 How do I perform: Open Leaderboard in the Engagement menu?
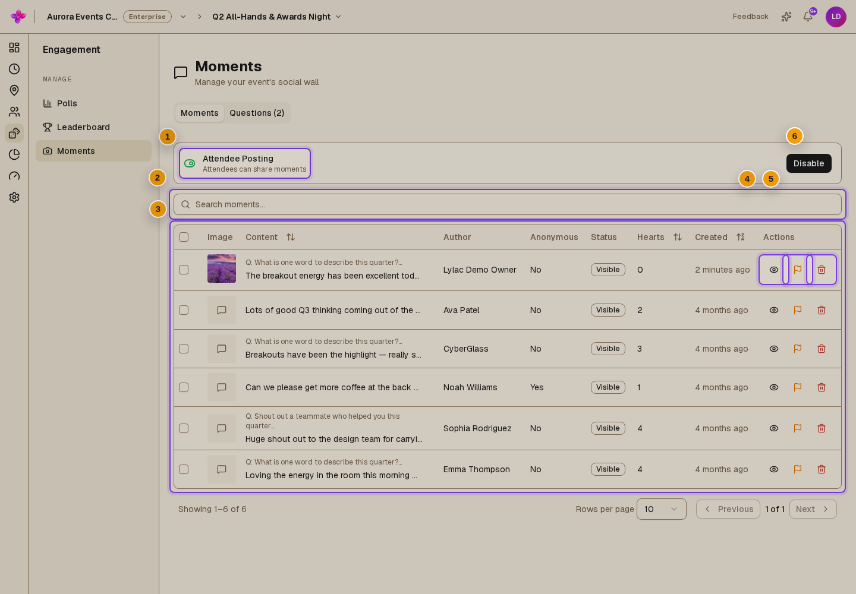coord(93,127)
